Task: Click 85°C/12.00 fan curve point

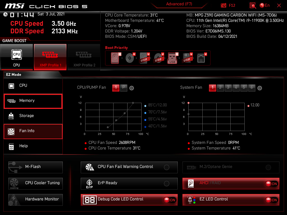Action: (133, 103)
